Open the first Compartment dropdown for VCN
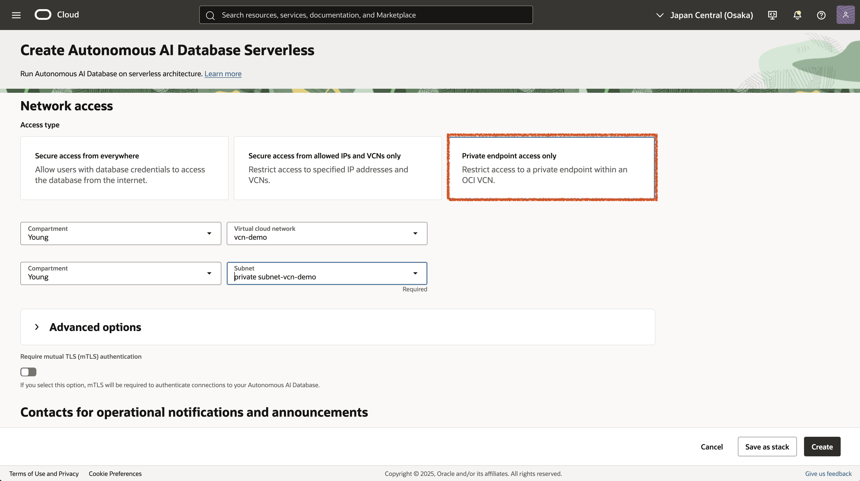This screenshot has height=481, width=860. click(121, 233)
